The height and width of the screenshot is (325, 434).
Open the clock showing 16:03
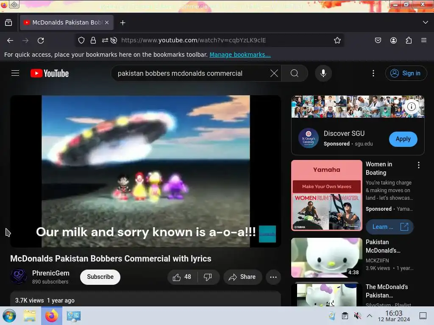pos(394,316)
